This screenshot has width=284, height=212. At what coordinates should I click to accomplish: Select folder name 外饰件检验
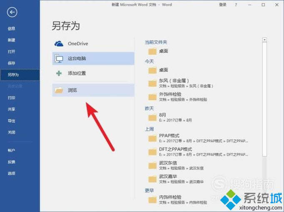(x=170, y=94)
